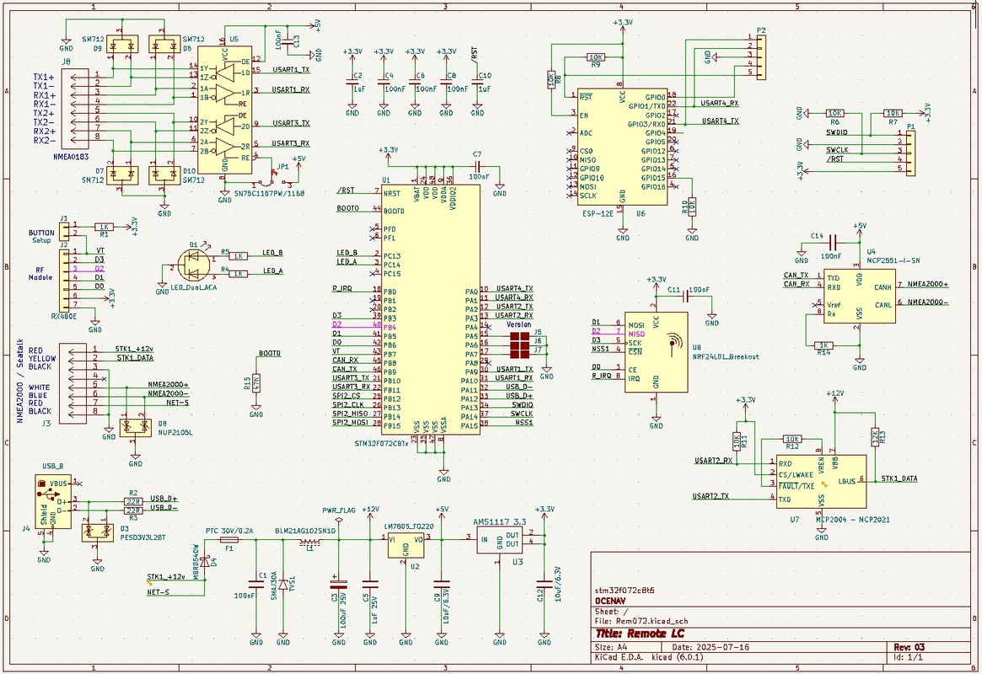Select the AM51117 regulator U3 body
The height and width of the screenshot is (674, 982).
tap(500, 539)
